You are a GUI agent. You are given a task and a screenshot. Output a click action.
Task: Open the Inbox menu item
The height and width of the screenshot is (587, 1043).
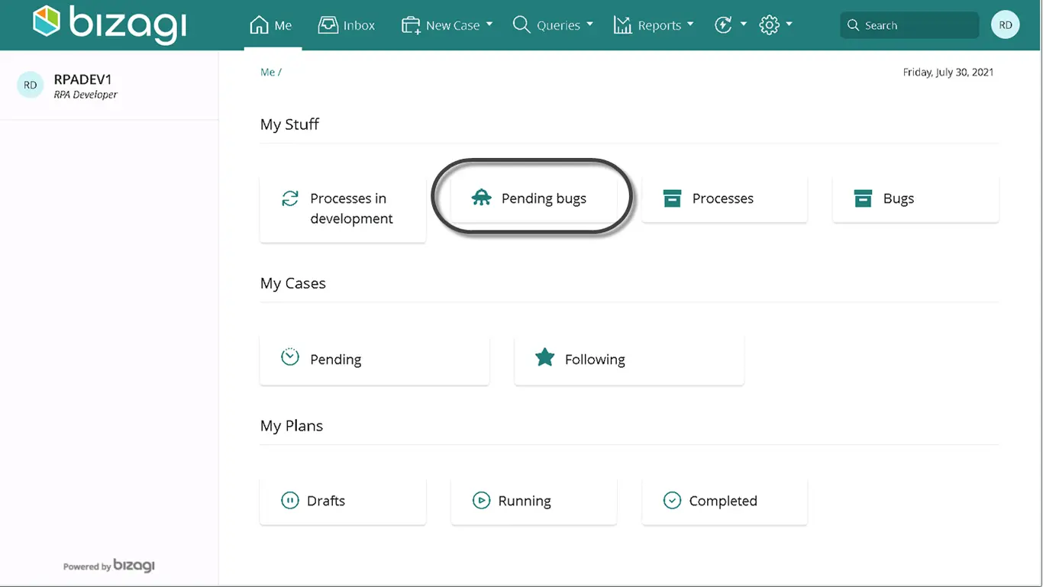pyautogui.click(x=347, y=25)
